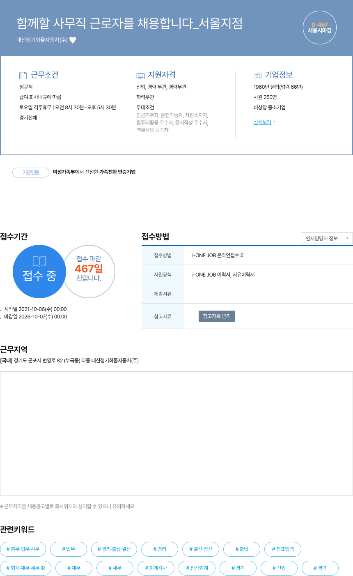The image size is (353, 576).
Task: Click the blue 접수 중 status circle
Action: coord(39,272)
